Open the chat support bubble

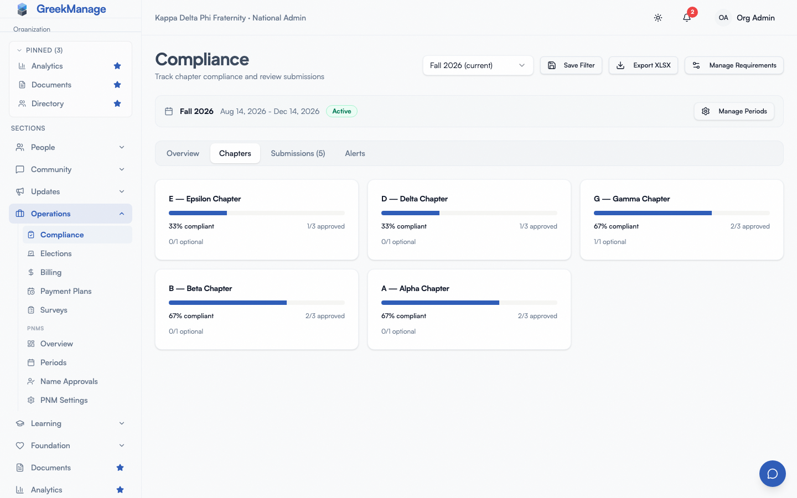(x=773, y=474)
